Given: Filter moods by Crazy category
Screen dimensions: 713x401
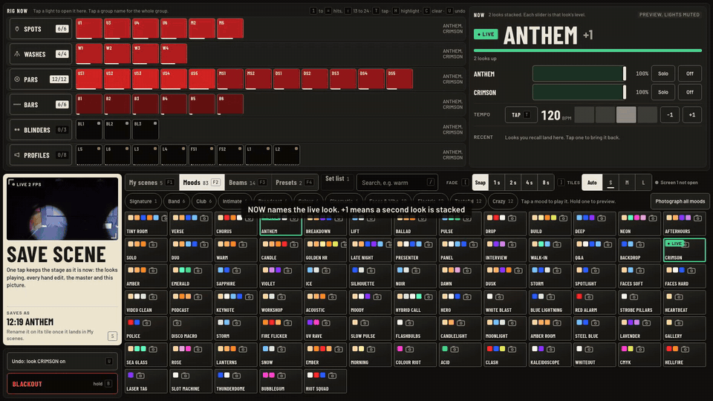Looking at the screenshot, I should pyautogui.click(x=503, y=201).
